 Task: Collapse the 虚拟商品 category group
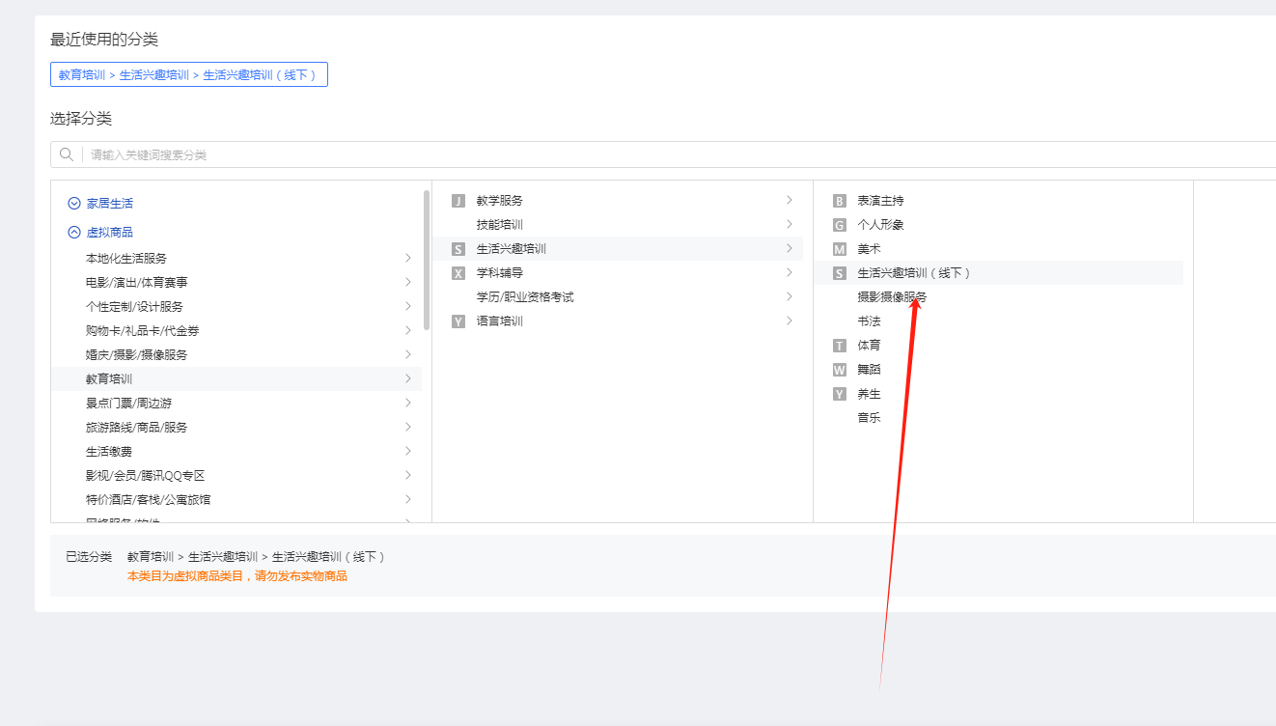click(74, 233)
